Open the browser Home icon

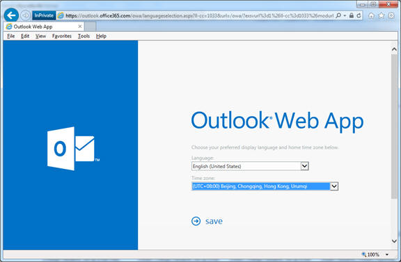click(x=371, y=15)
